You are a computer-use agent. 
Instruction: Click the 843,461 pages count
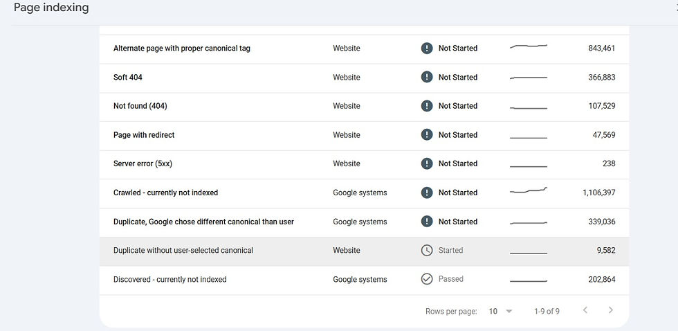point(598,48)
